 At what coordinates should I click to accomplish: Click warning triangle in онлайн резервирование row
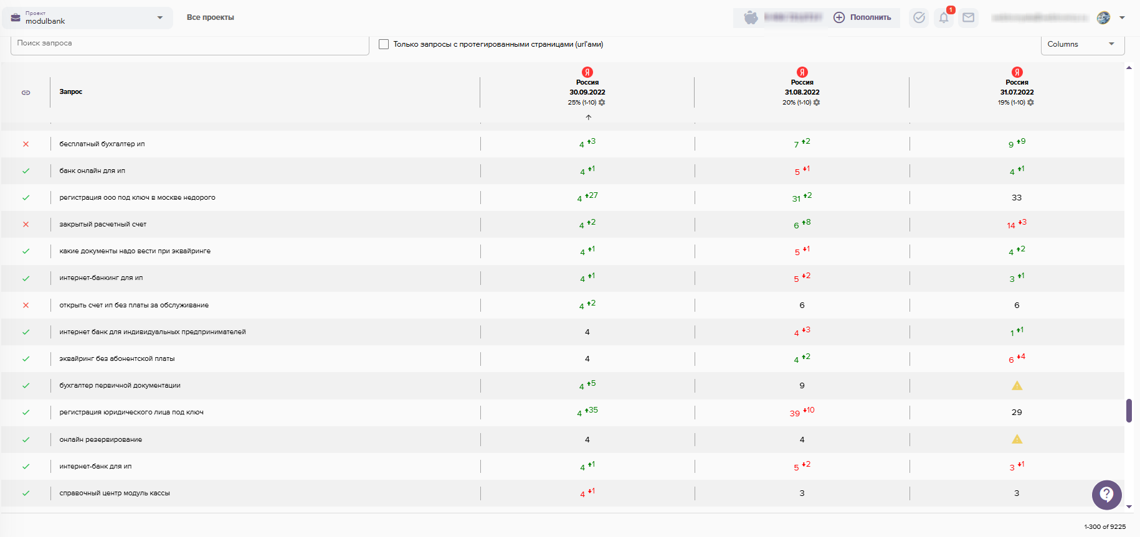tap(1017, 439)
